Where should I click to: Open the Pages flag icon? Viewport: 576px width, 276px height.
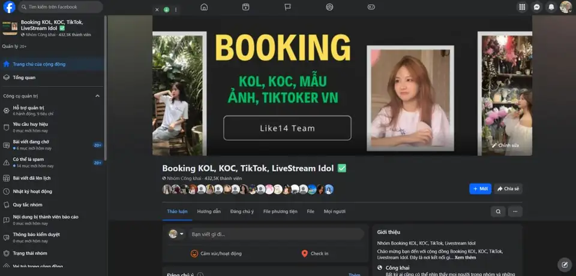[287, 7]
